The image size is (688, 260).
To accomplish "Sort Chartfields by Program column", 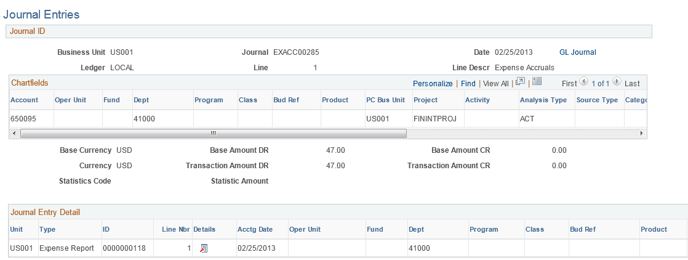I will 209,100.
